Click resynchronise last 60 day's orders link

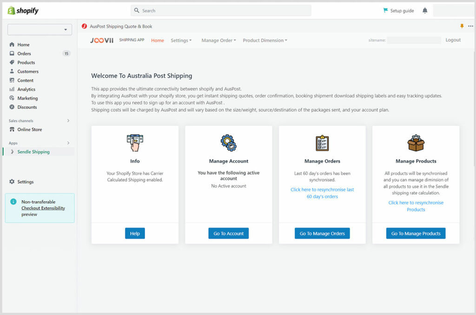322,193
